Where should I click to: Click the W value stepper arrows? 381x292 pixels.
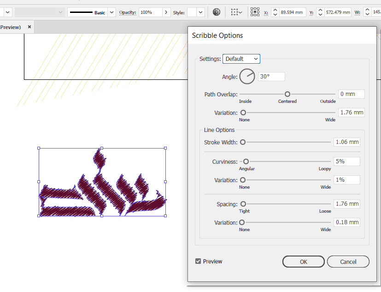(367, 12)
